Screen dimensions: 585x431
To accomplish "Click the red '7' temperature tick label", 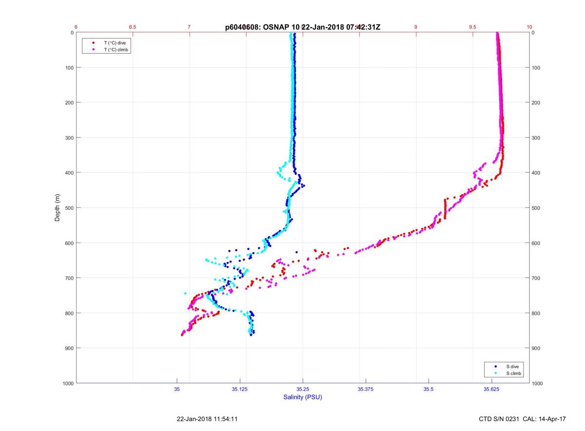I will pyautogui.click(x=190, y=27).
